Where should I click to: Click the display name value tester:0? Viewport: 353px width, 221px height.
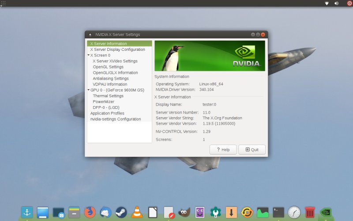click(209, 104)
